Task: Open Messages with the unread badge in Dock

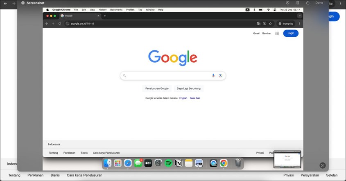Action: [138, 163]
